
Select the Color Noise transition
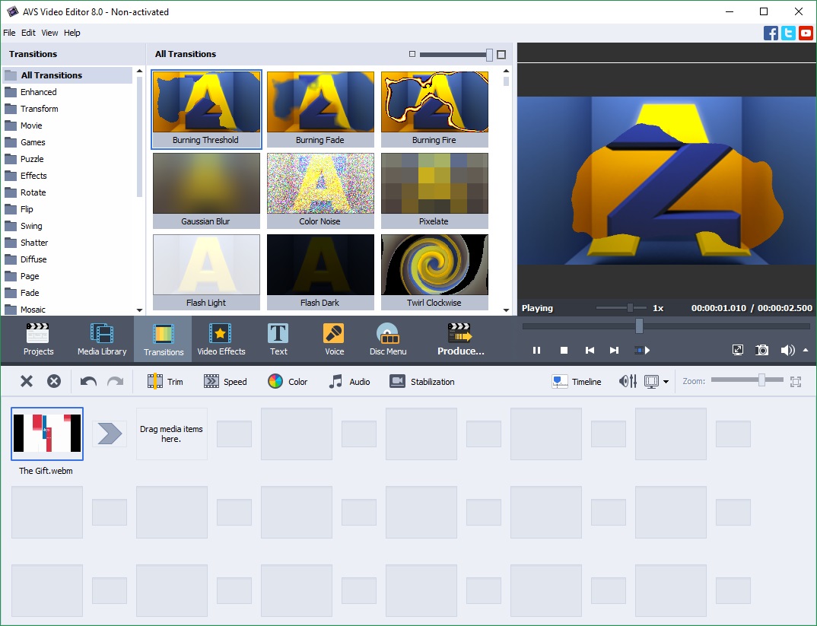pyautogui.click(x=320, y=191)
